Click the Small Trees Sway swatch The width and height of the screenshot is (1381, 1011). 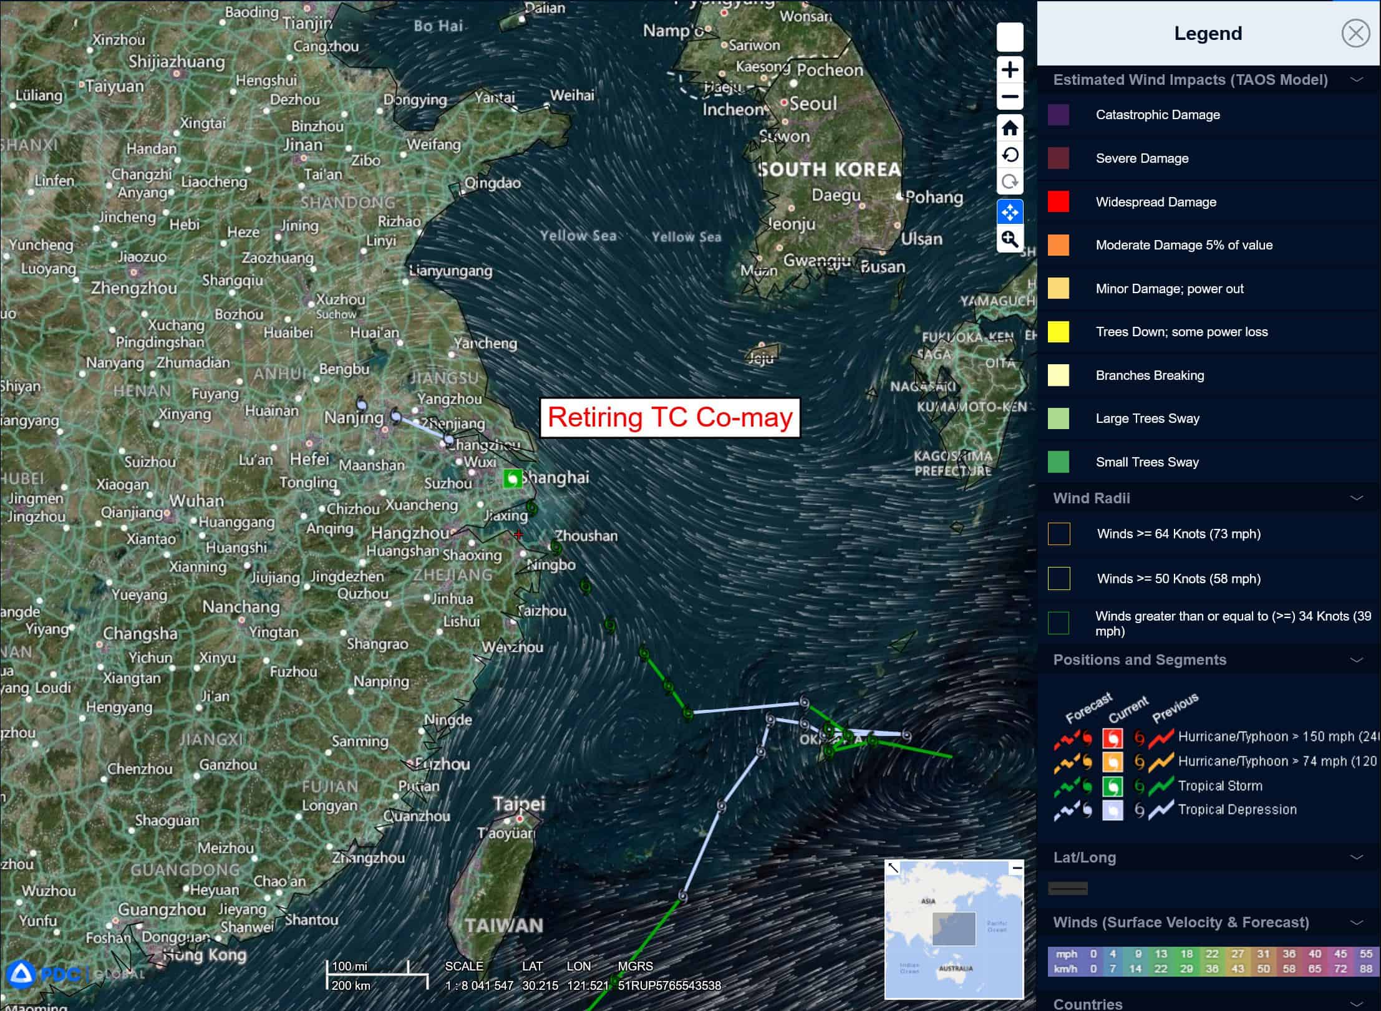1059,462
